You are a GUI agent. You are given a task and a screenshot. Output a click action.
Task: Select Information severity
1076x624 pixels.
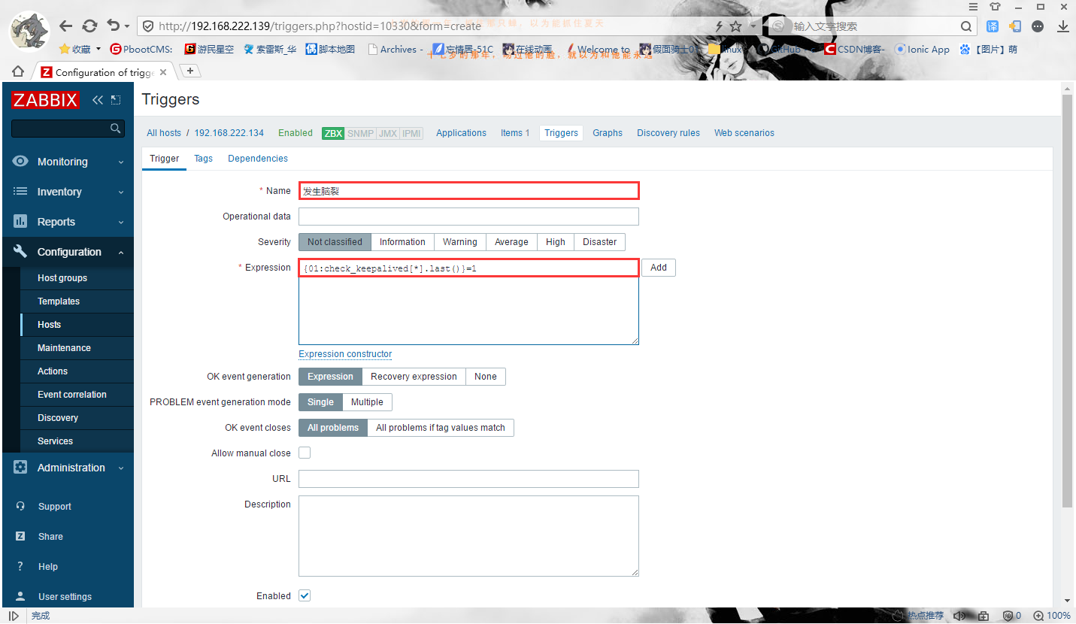click(x=402, y=242)
